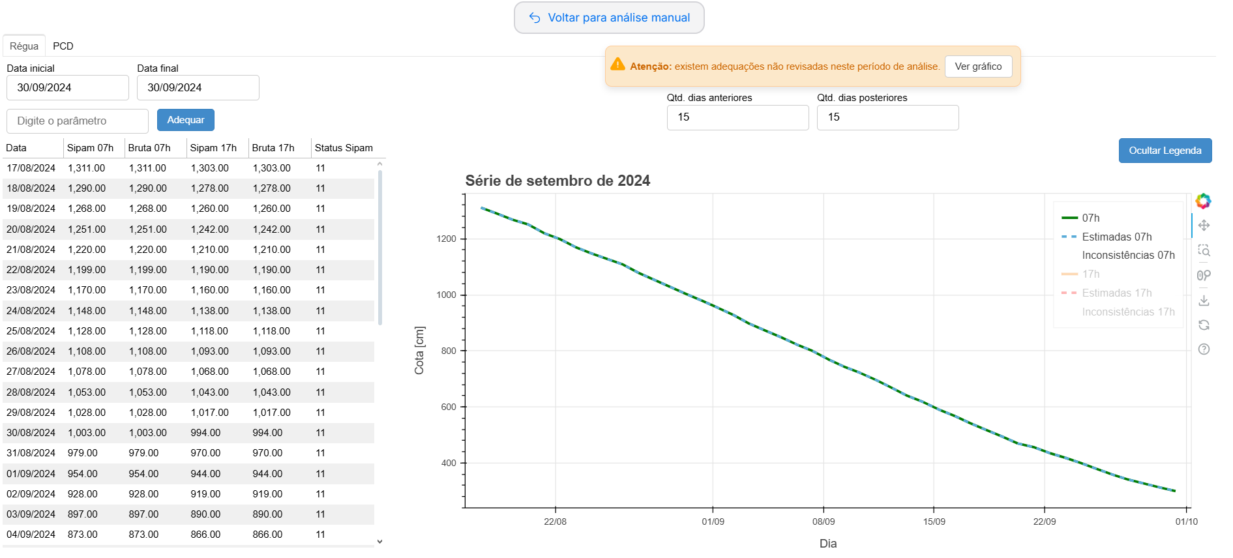Click the orange warning triangle icon

tap(617, 65)
